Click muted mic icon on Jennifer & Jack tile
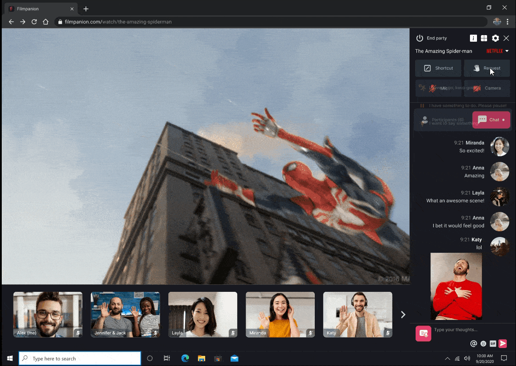This screenshot has width=516, height=366. 156,333
